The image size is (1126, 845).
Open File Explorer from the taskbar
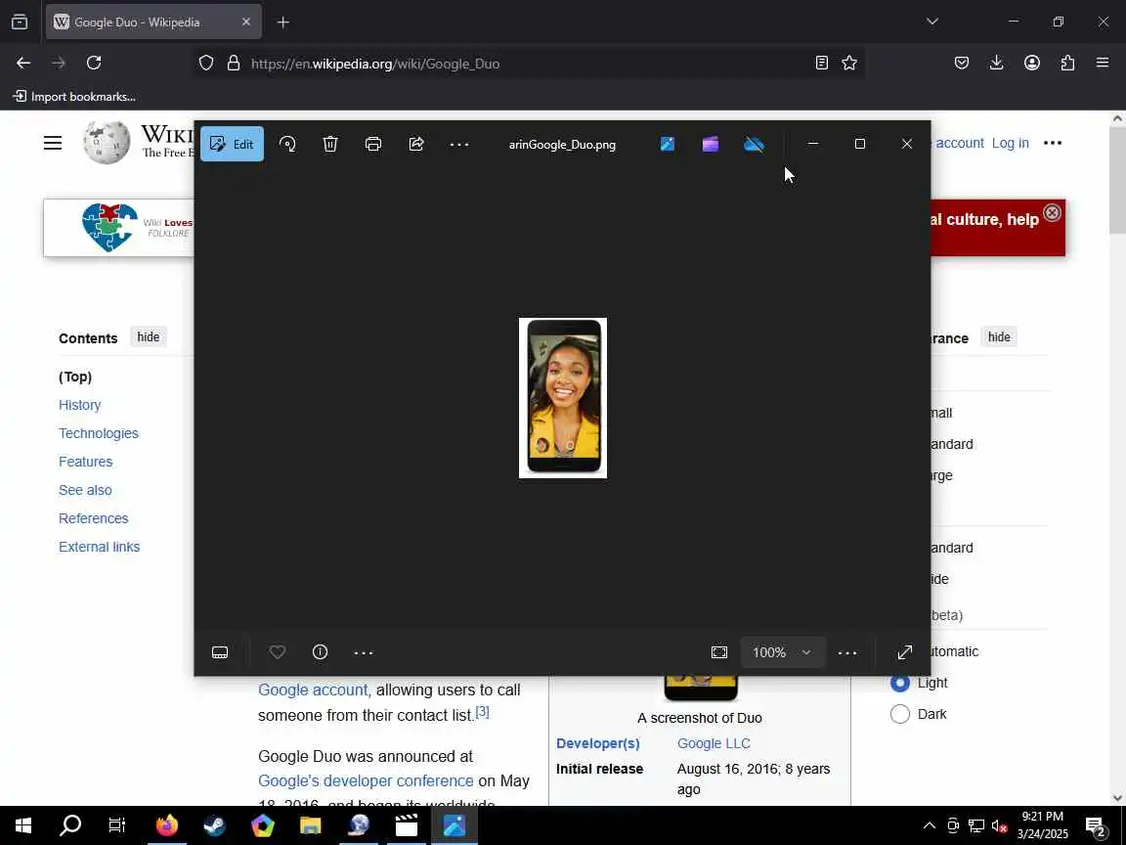click(310, 825)
